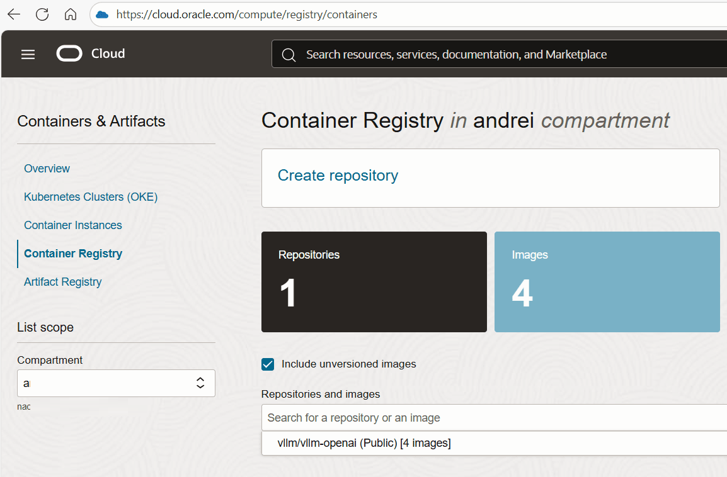Click the cloud site icon in address bar

point(102,15)
